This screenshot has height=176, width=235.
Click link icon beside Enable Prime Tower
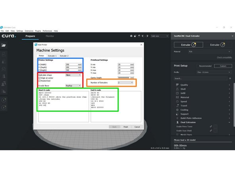point(211,126)
